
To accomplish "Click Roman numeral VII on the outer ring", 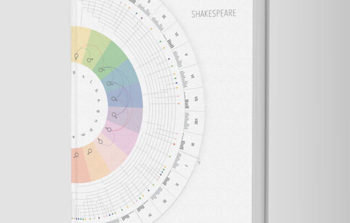I will tap(196, 99).
